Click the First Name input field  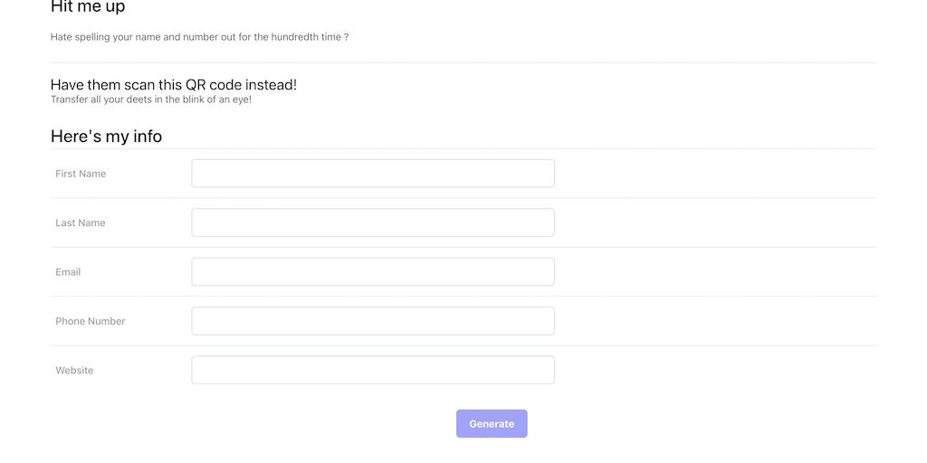372,174
